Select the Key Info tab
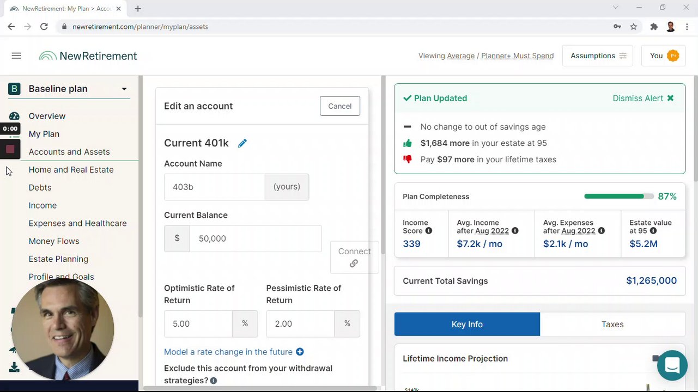Screen dimensions: 698x392 [x=467, y=324]
